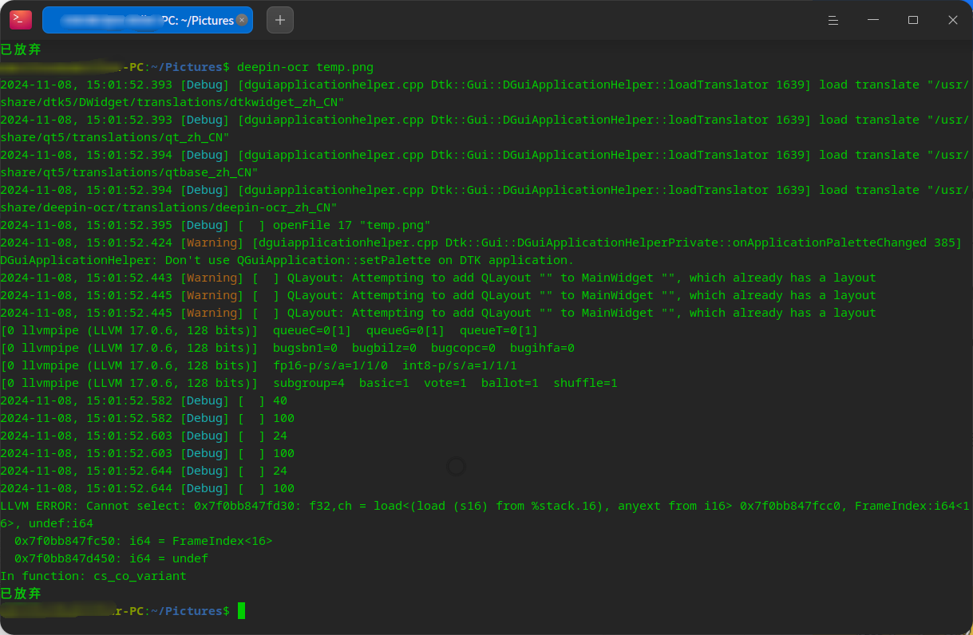Click the terminal app icon in title bar
973x635 pixels.
[x=20, y=20]
